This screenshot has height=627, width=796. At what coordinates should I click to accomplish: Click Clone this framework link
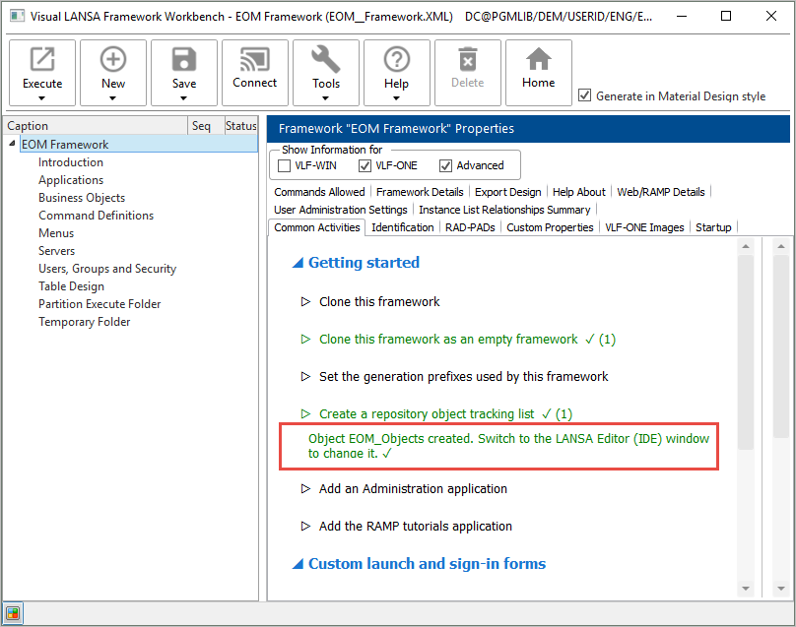pyautogui.click(x=379, y=302)
